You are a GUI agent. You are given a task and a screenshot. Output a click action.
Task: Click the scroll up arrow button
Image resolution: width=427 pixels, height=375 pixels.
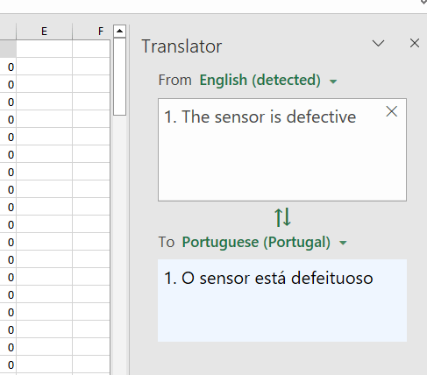[119, 31]
